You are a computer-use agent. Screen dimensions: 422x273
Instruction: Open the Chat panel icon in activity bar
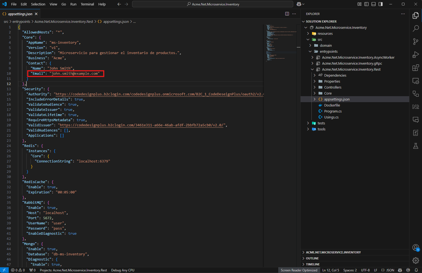pos(415,120)
